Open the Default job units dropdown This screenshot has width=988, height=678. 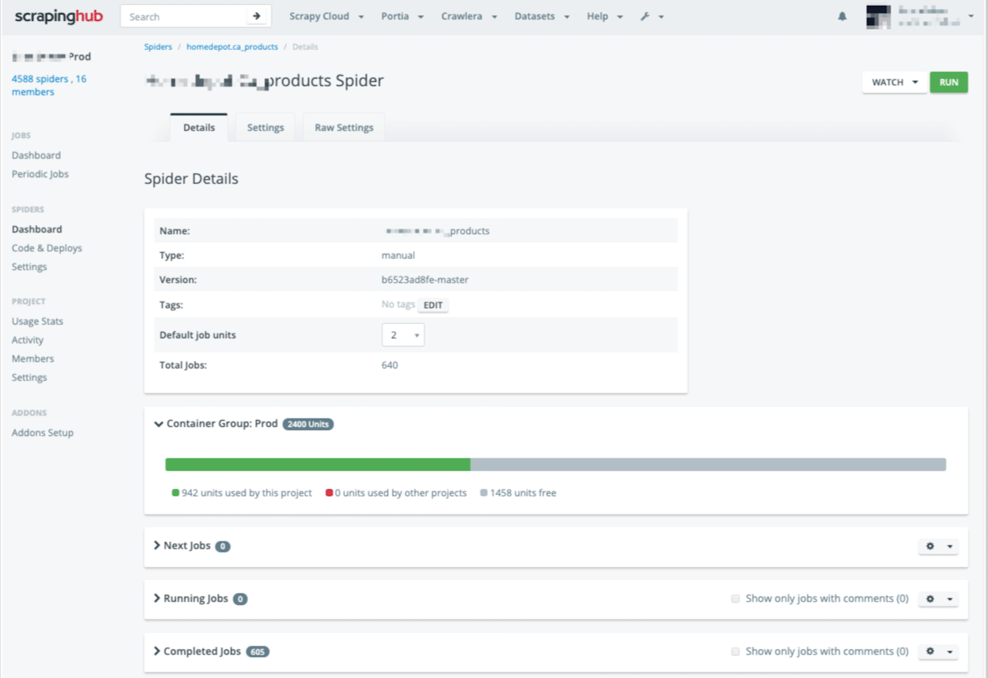pos(403,335)
